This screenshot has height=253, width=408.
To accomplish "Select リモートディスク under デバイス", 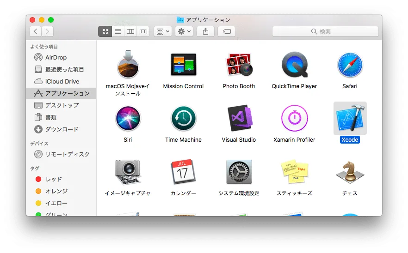I will pos(61,154).
